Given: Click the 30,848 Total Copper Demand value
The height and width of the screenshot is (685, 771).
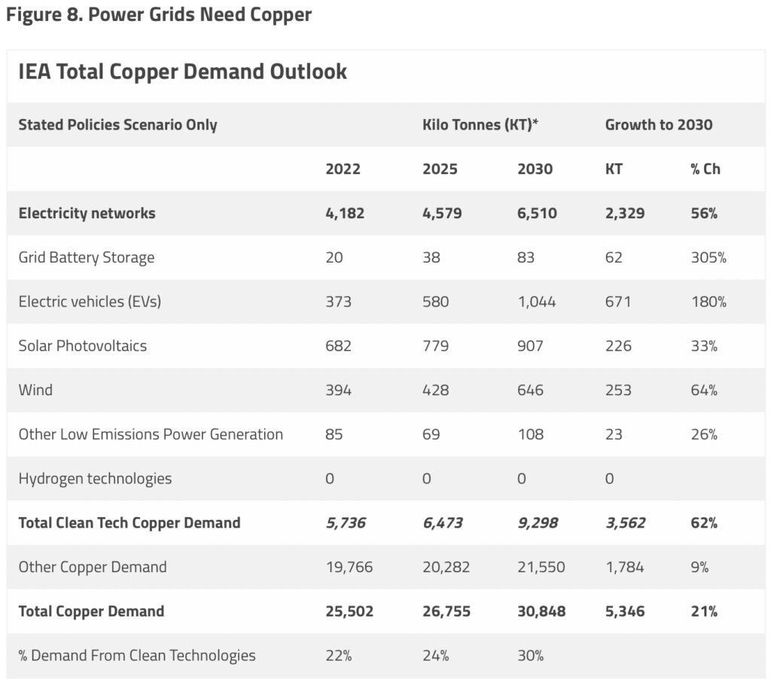Looking at the screenshot, I should click(541, 611).
